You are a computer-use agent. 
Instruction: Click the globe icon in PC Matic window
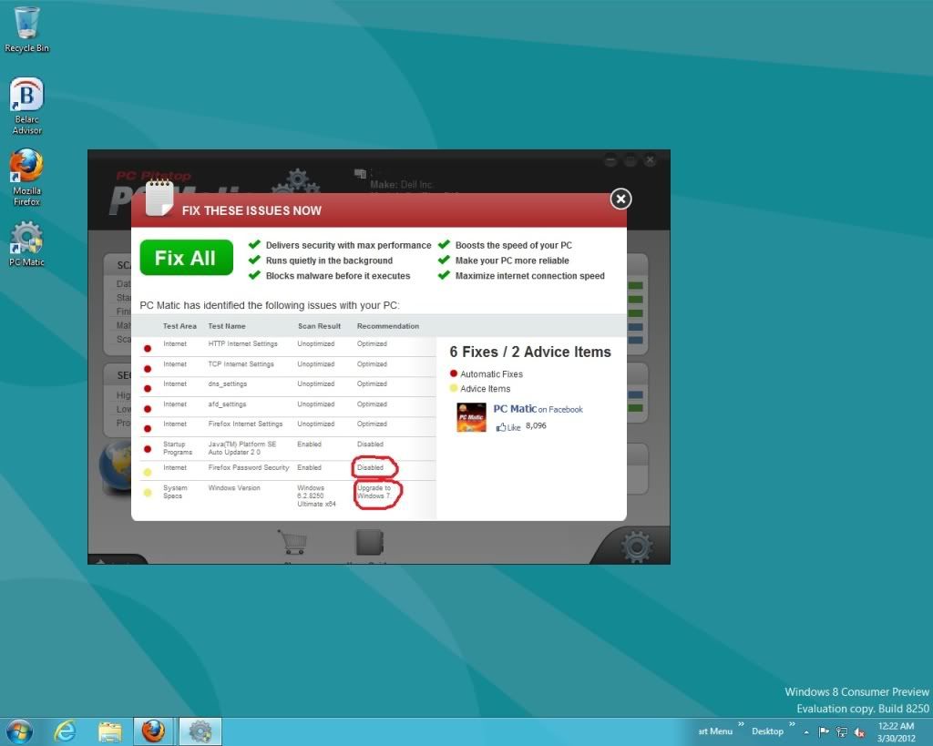tap(118, 467)
